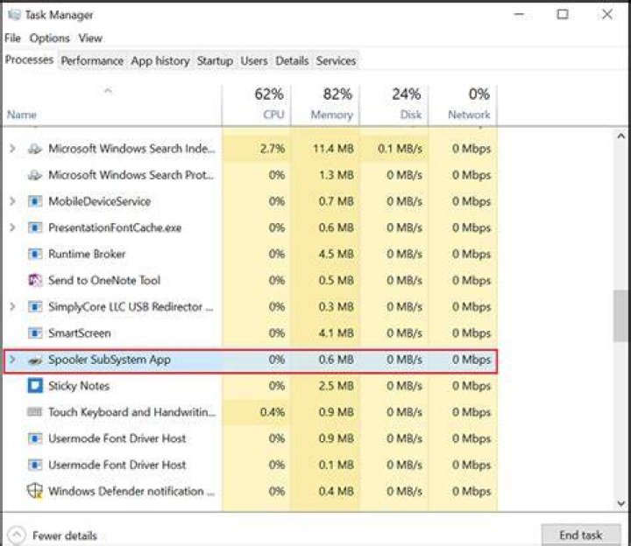Select the Runtime Broker row
631x546 pixels.
(x=251, y=254)
